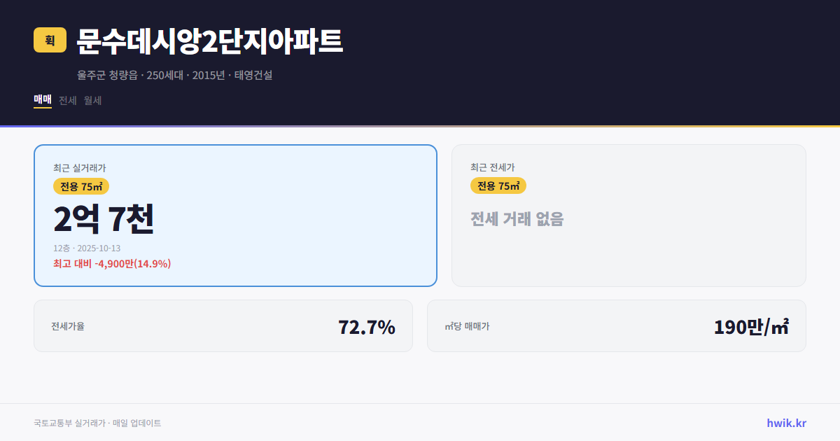Click the 190만/㎡ price value
840x441 pixels.
pyautogui.click(x=751, y=325)
